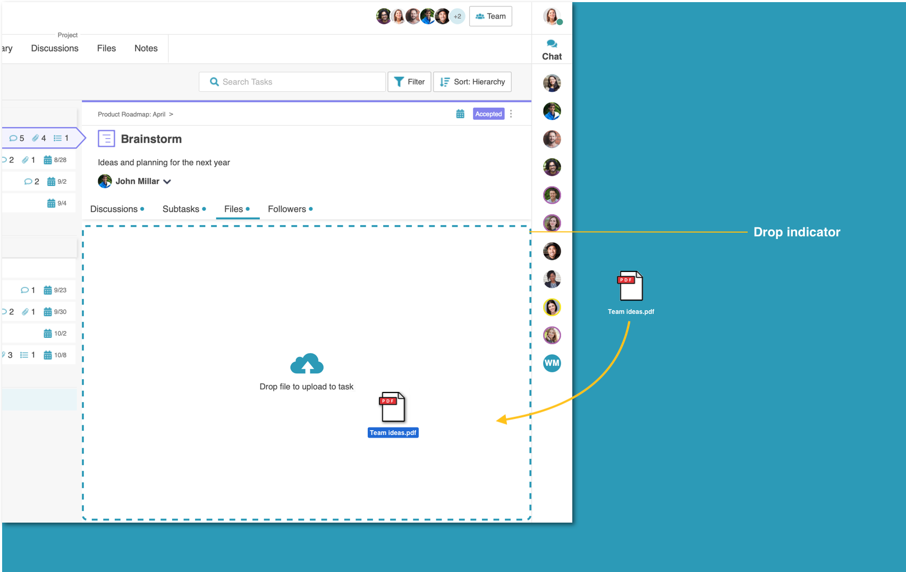Screen dimensions: 906x572
Task: Open the Followers tab
Action: 290,209
